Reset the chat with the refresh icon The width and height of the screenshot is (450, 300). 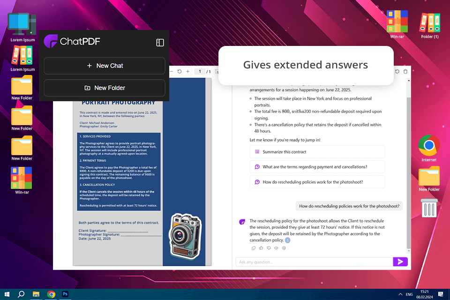[x=397, y=71]
